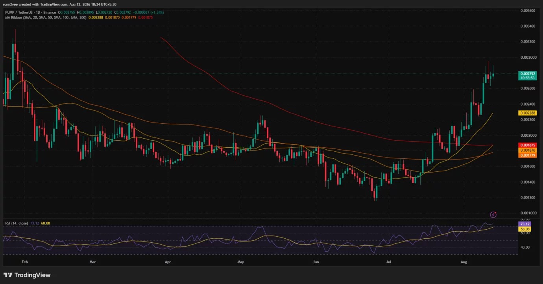Click the 68.08 value in RSI legend
The image size is (543, 284).
[x=45, y=223]
